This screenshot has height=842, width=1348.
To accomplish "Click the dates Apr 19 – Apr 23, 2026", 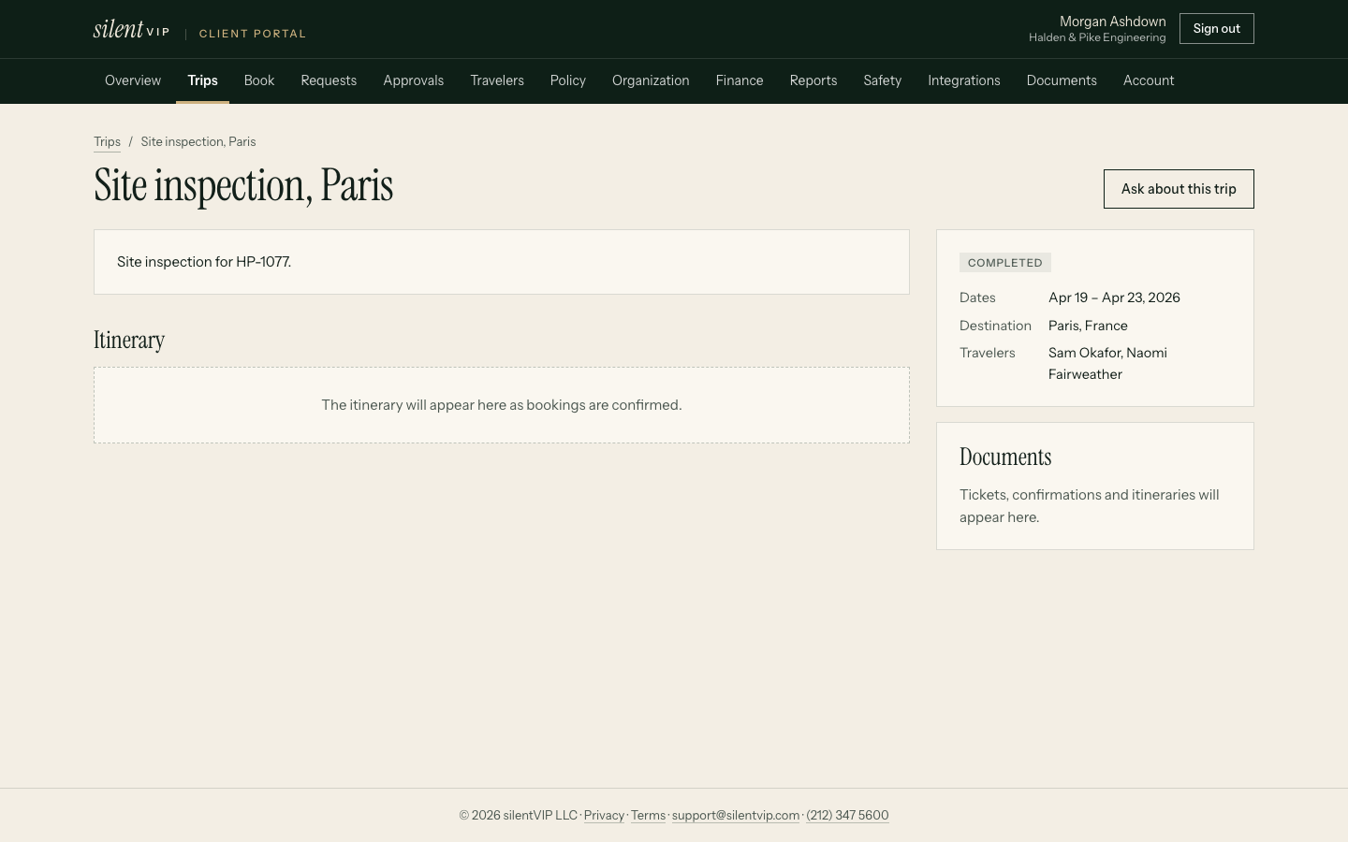I will 1114,298.
